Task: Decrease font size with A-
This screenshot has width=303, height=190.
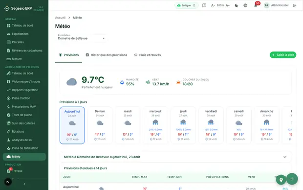Action: point(213,5)
